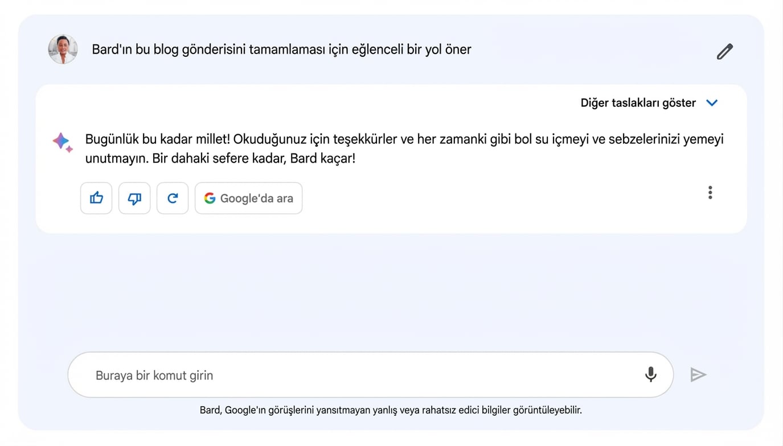This screenshot has width=783, height=446.
Task: Regenerate the response with the refresh icon
Action: [x=173, y=198]
